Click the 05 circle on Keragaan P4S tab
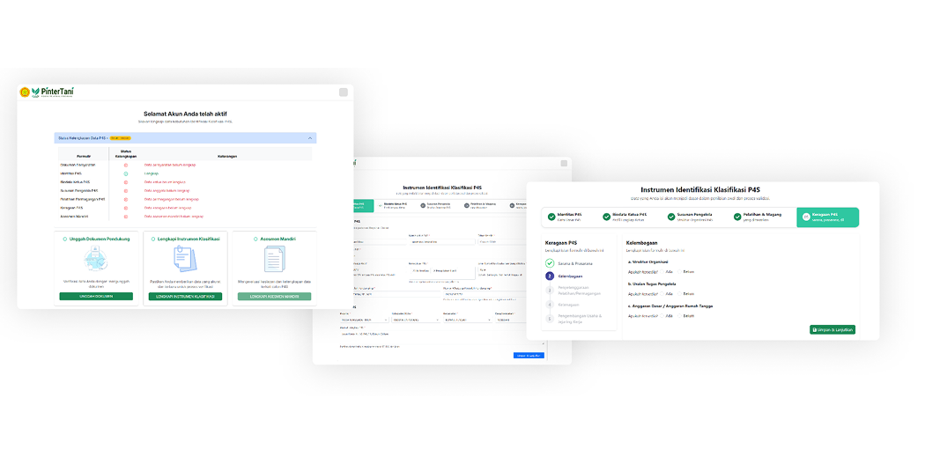The width and height of the screenshot is (925, 464). point(806,217)
